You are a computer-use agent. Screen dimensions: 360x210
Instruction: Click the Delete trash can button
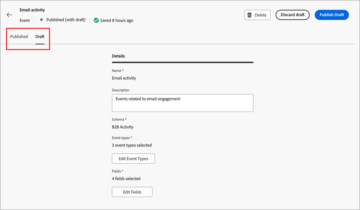257,15
